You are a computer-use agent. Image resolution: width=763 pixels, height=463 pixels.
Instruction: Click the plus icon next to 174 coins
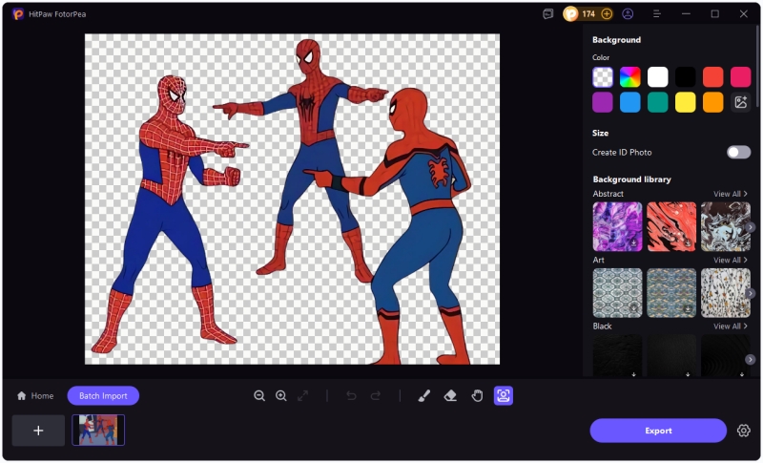pyautogui.click(x=607, y=14)
